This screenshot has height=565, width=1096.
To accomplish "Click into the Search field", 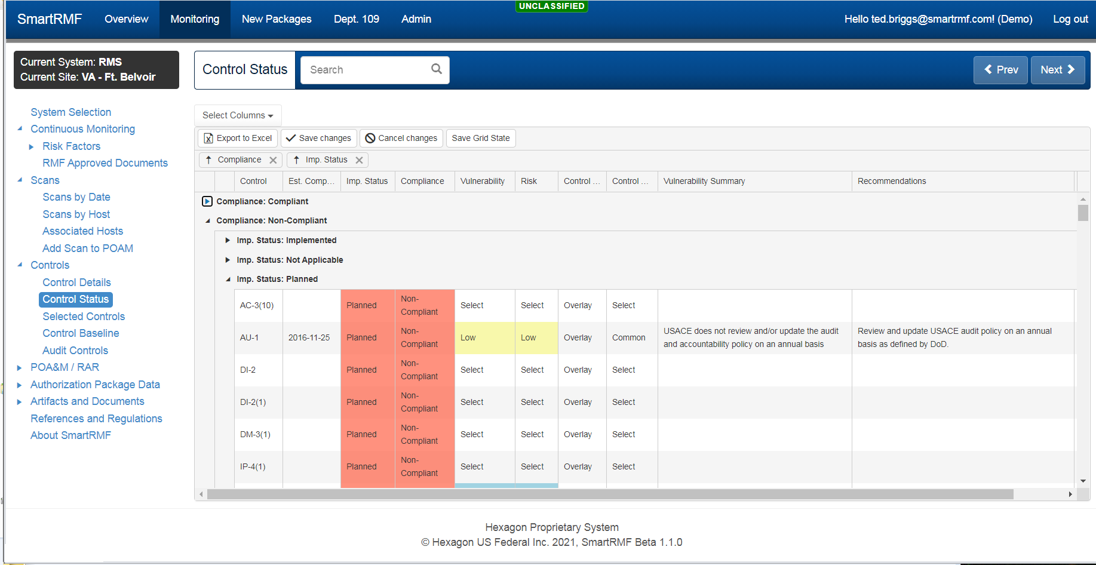I will 364,70.
